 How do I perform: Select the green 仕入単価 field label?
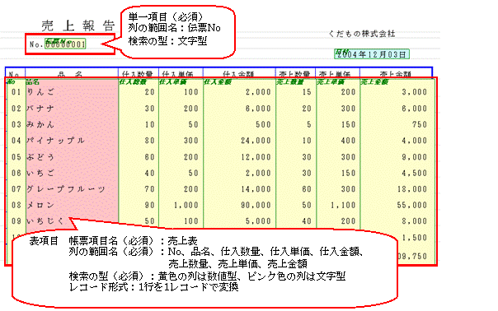(x=172, y=82)
